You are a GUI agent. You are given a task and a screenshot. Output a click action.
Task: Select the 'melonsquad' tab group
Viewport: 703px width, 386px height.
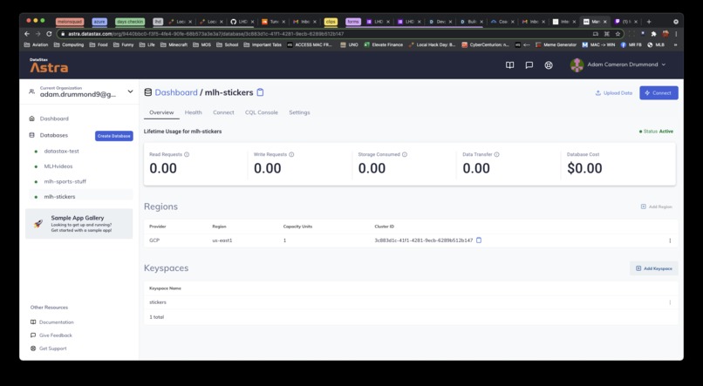click(70, 22)
